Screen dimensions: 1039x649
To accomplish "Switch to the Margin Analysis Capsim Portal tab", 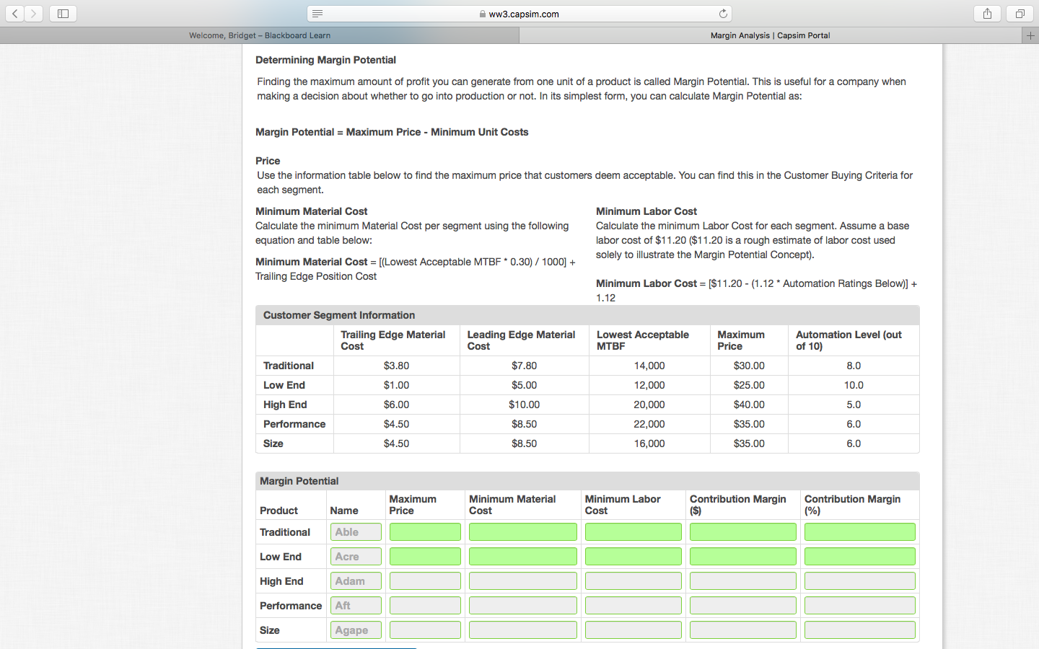I will (769, 35).
